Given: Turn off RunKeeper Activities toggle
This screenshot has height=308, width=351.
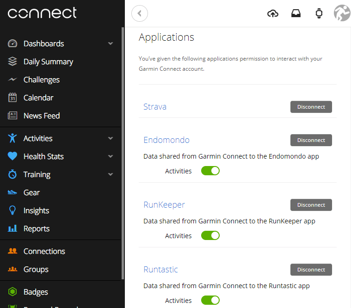Looking at the screenshot, I should pyautogui.click(x=210, y=235).
